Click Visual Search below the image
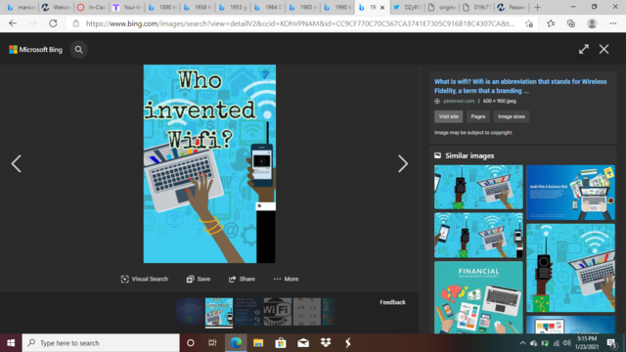 [x=144, y=279]
